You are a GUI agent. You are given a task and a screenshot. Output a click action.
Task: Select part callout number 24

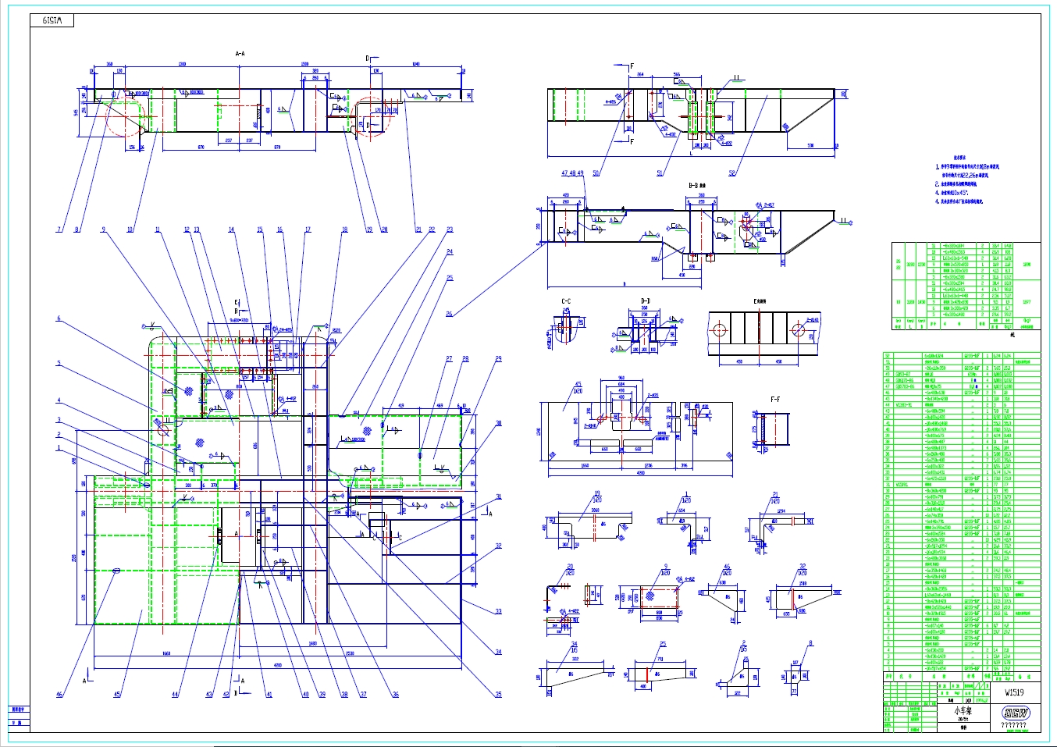(x=450, y=252)
